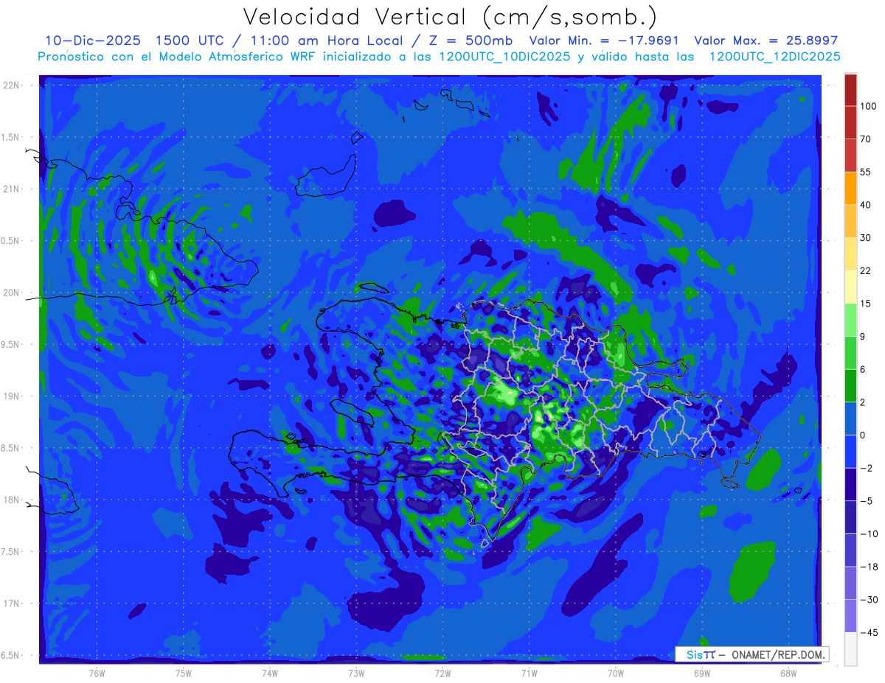Screen dimensions: 885x683
Task: Click the '18N' latitude label
Action: coord(13,500)
